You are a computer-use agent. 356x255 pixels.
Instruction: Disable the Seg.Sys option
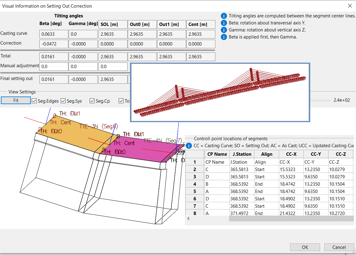click(x=63, y=100)
